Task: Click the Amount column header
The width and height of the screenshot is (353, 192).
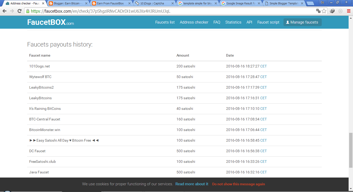Action: 183,55
